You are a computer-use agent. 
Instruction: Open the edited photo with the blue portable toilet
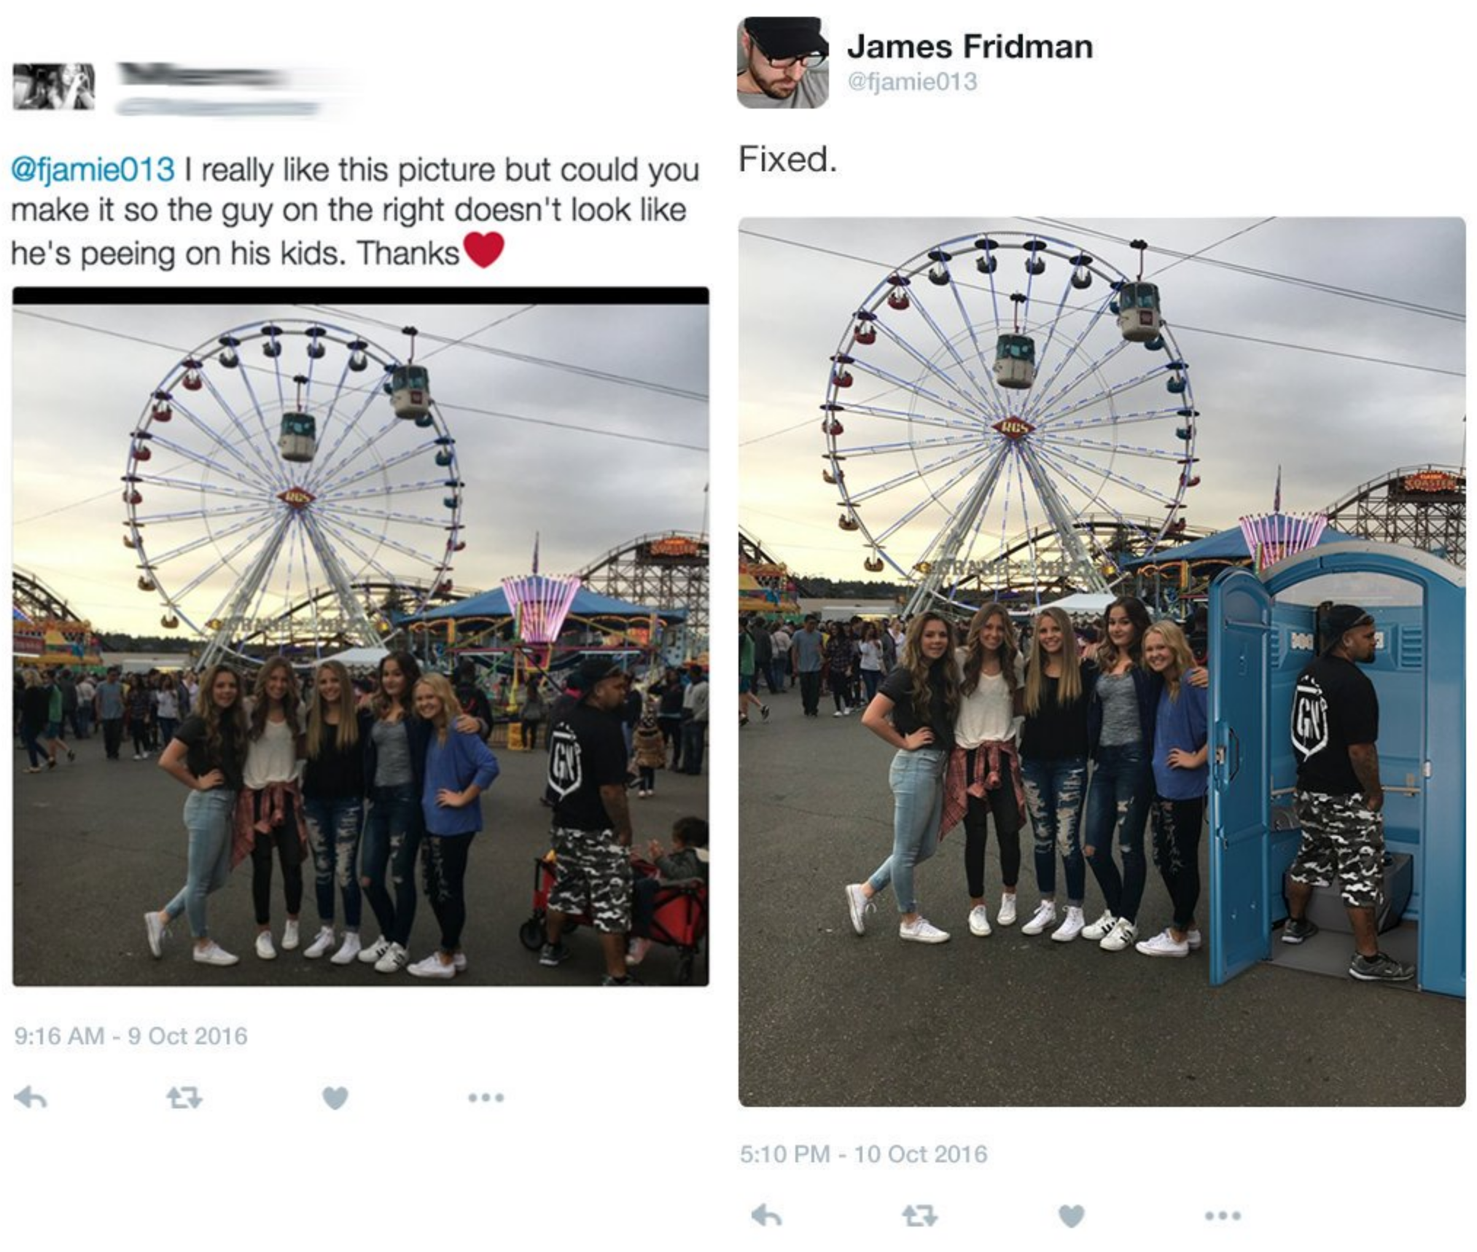[1102, 661]
